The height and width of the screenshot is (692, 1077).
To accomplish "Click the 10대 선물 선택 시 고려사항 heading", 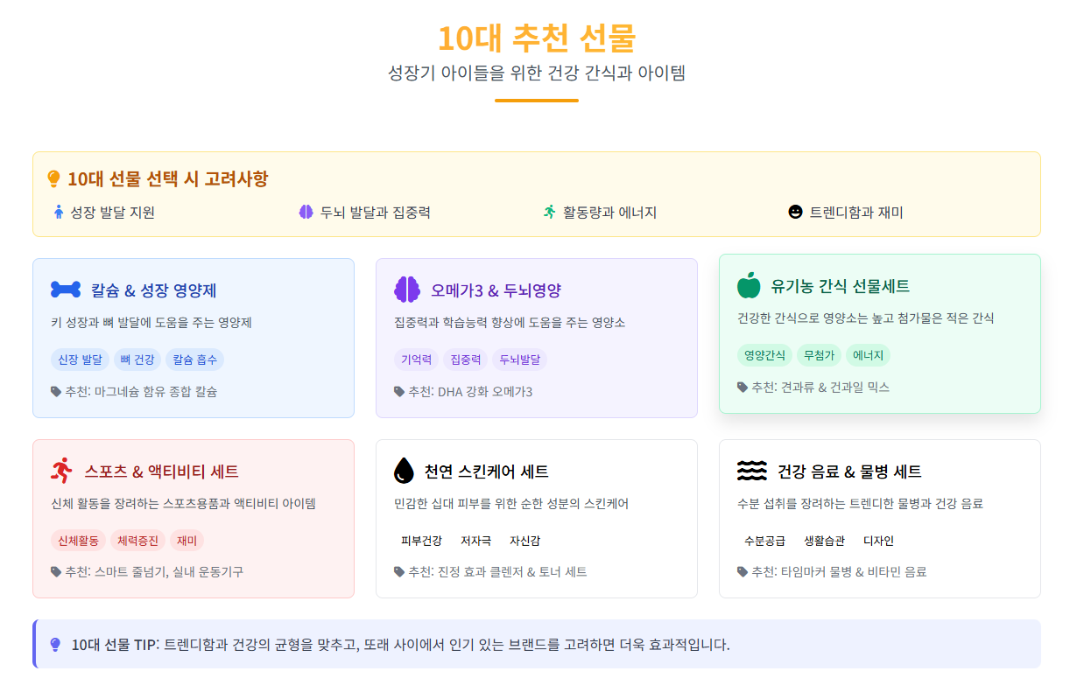I will [x=167, y=179].
